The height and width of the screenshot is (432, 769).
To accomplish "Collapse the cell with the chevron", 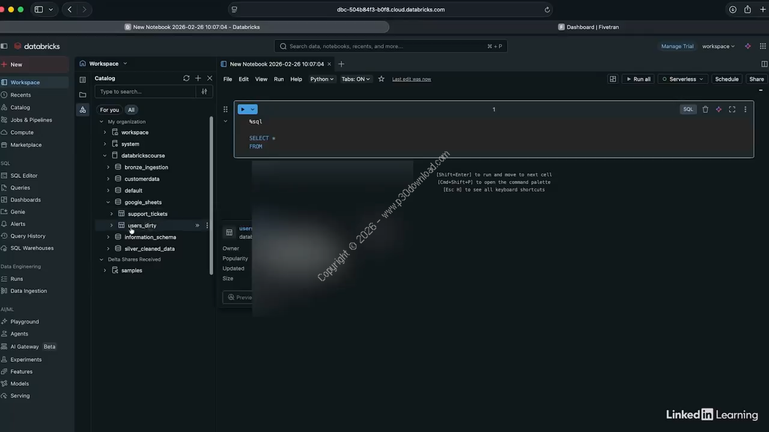I will (x=225, y=121).
